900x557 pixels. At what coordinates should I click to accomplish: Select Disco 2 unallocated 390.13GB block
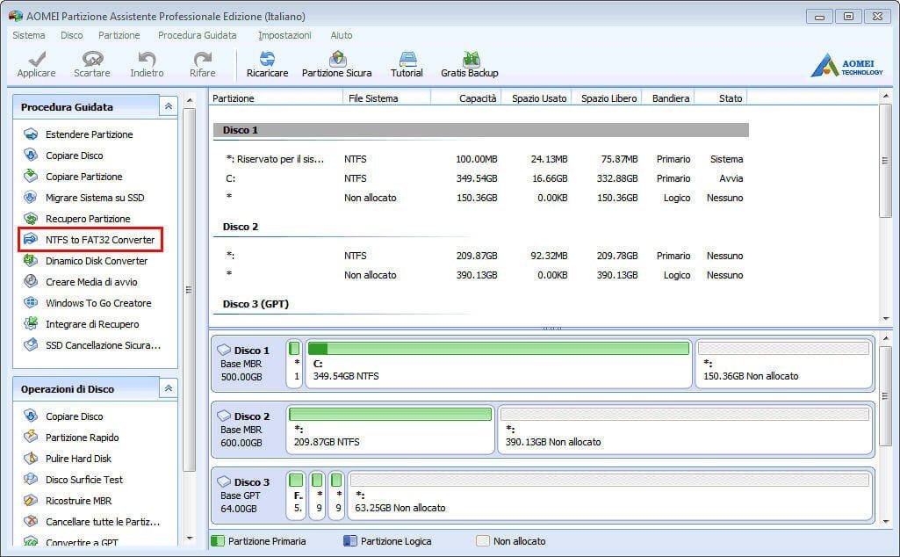[x=685, y=429]
